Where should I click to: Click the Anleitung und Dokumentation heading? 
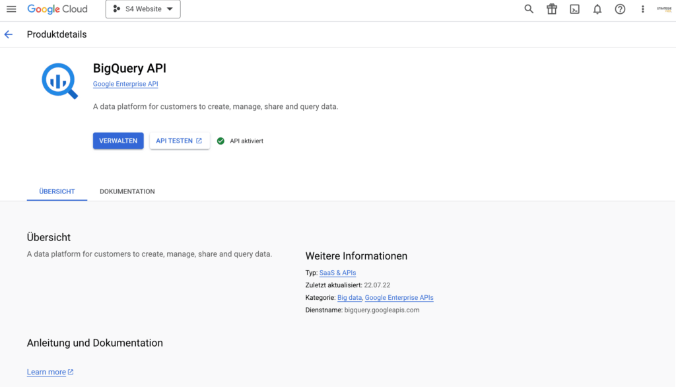pyautogui.click(x=95, y=343)
